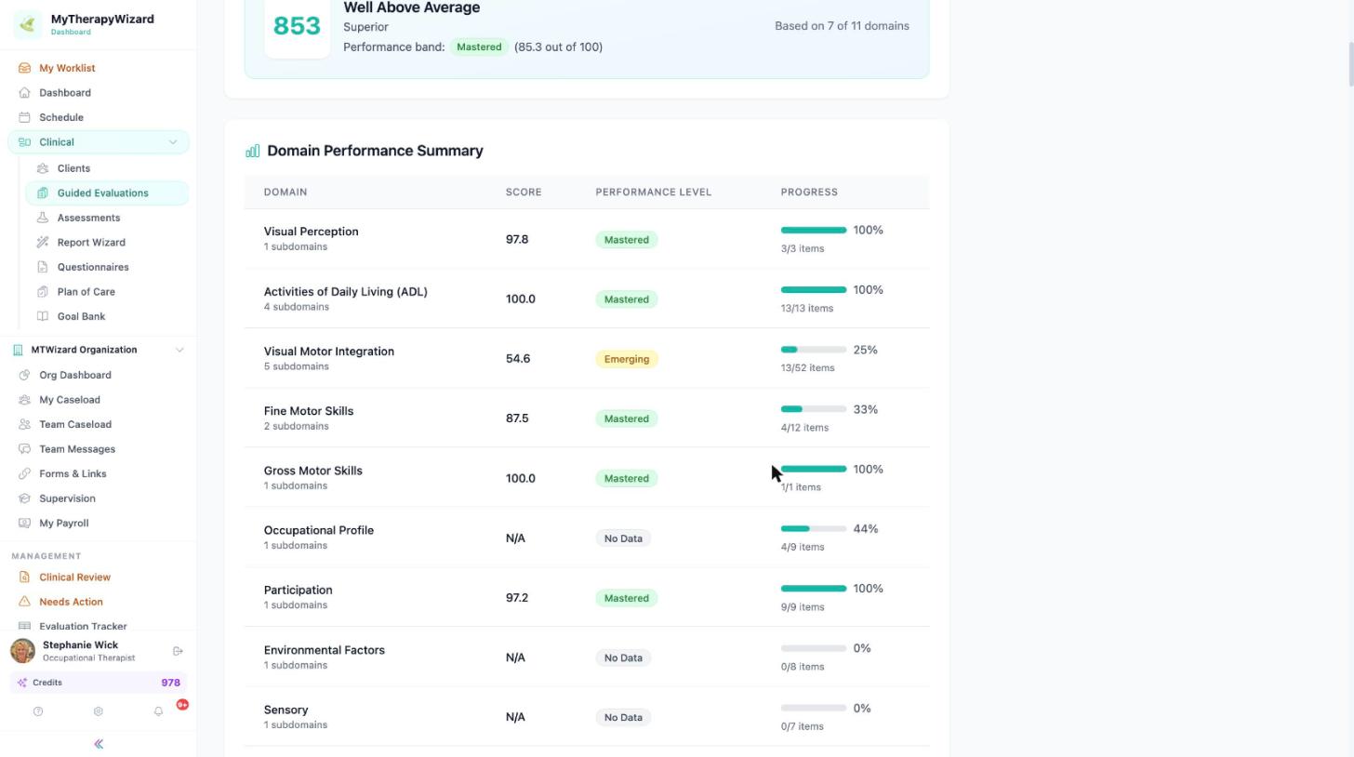Click the Team Messages chat icon

tap(24, 449)
